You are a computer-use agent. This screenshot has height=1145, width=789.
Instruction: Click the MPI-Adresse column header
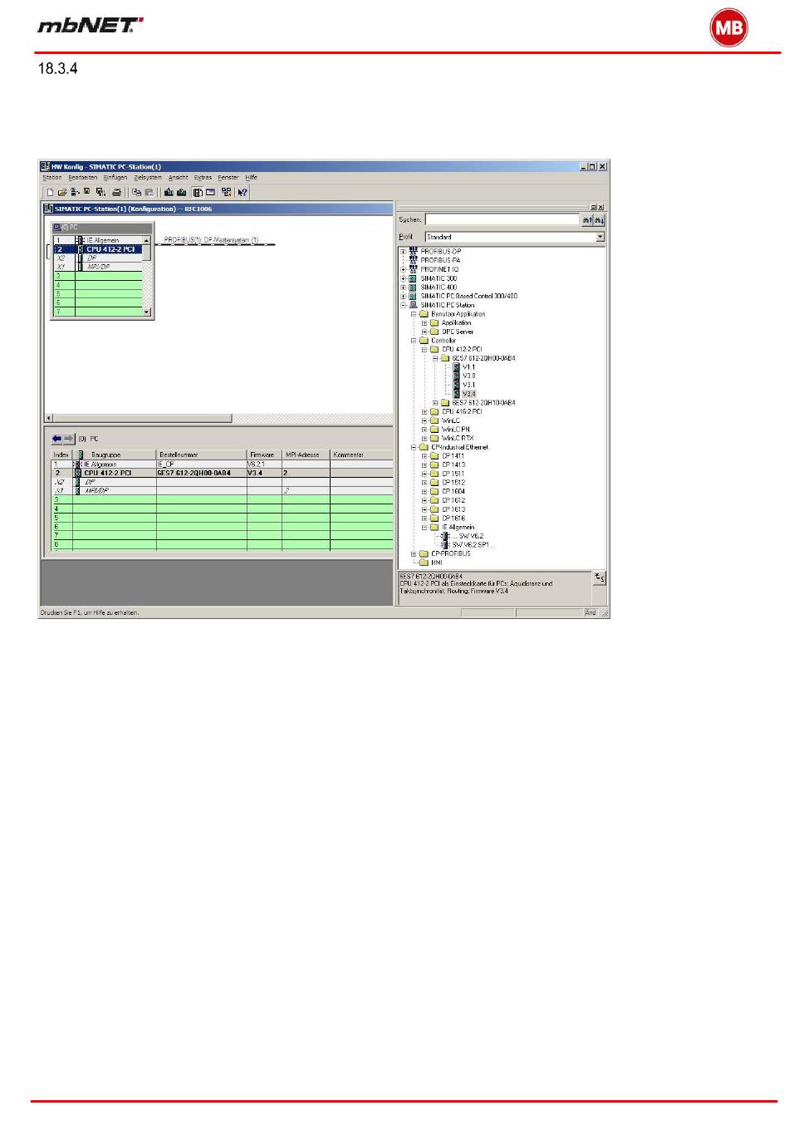[x=306, y=455]
